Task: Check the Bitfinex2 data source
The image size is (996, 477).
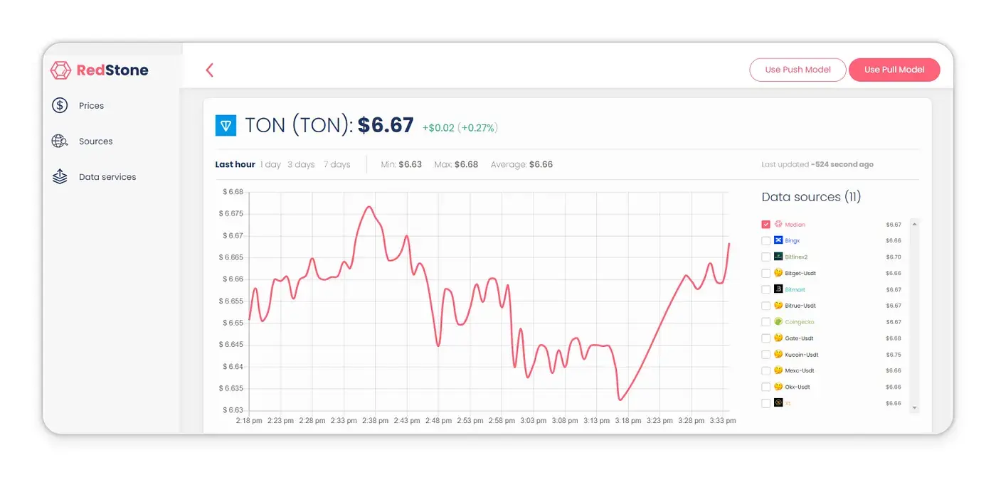Action: pos(766,257)
